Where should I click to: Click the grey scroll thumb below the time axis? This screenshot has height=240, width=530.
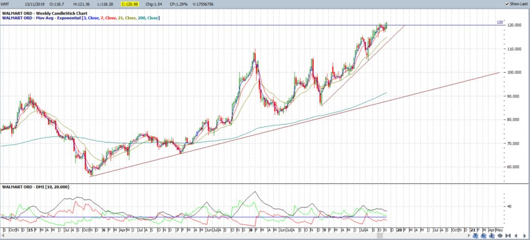pos(380,236)
